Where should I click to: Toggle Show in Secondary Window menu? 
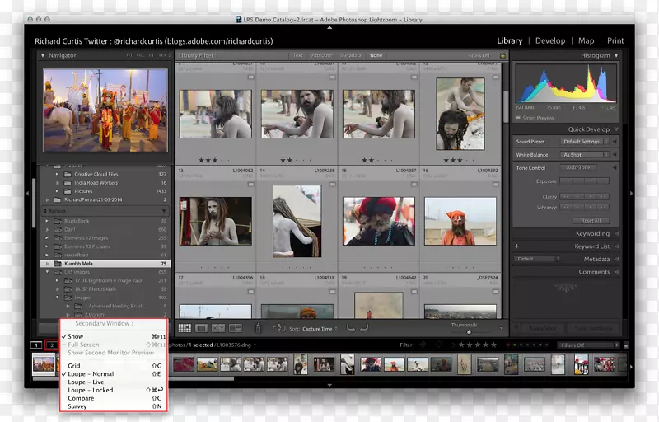(76, 336)
